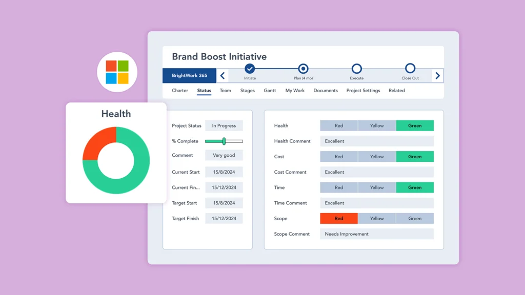
Task: Select the Team tab
Action: click(225, 91)
